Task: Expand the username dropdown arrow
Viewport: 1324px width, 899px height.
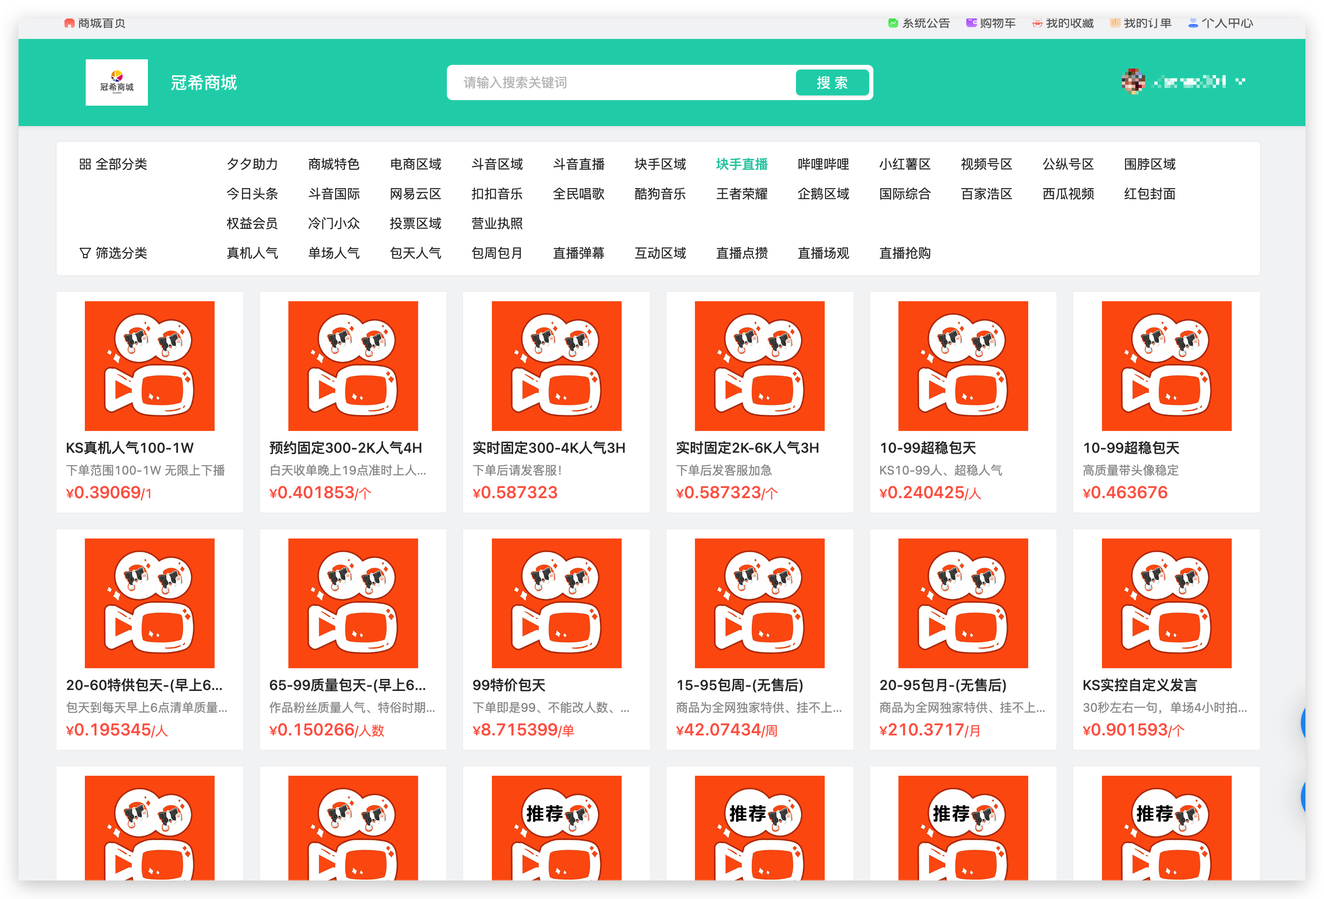Action: click(1240, 82)
